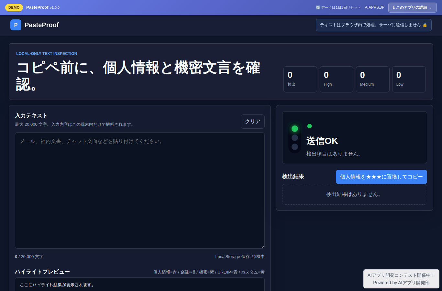Viewport: 442px width, 291px height.
Task: Click the Medium count card
Action: (373, 79)
